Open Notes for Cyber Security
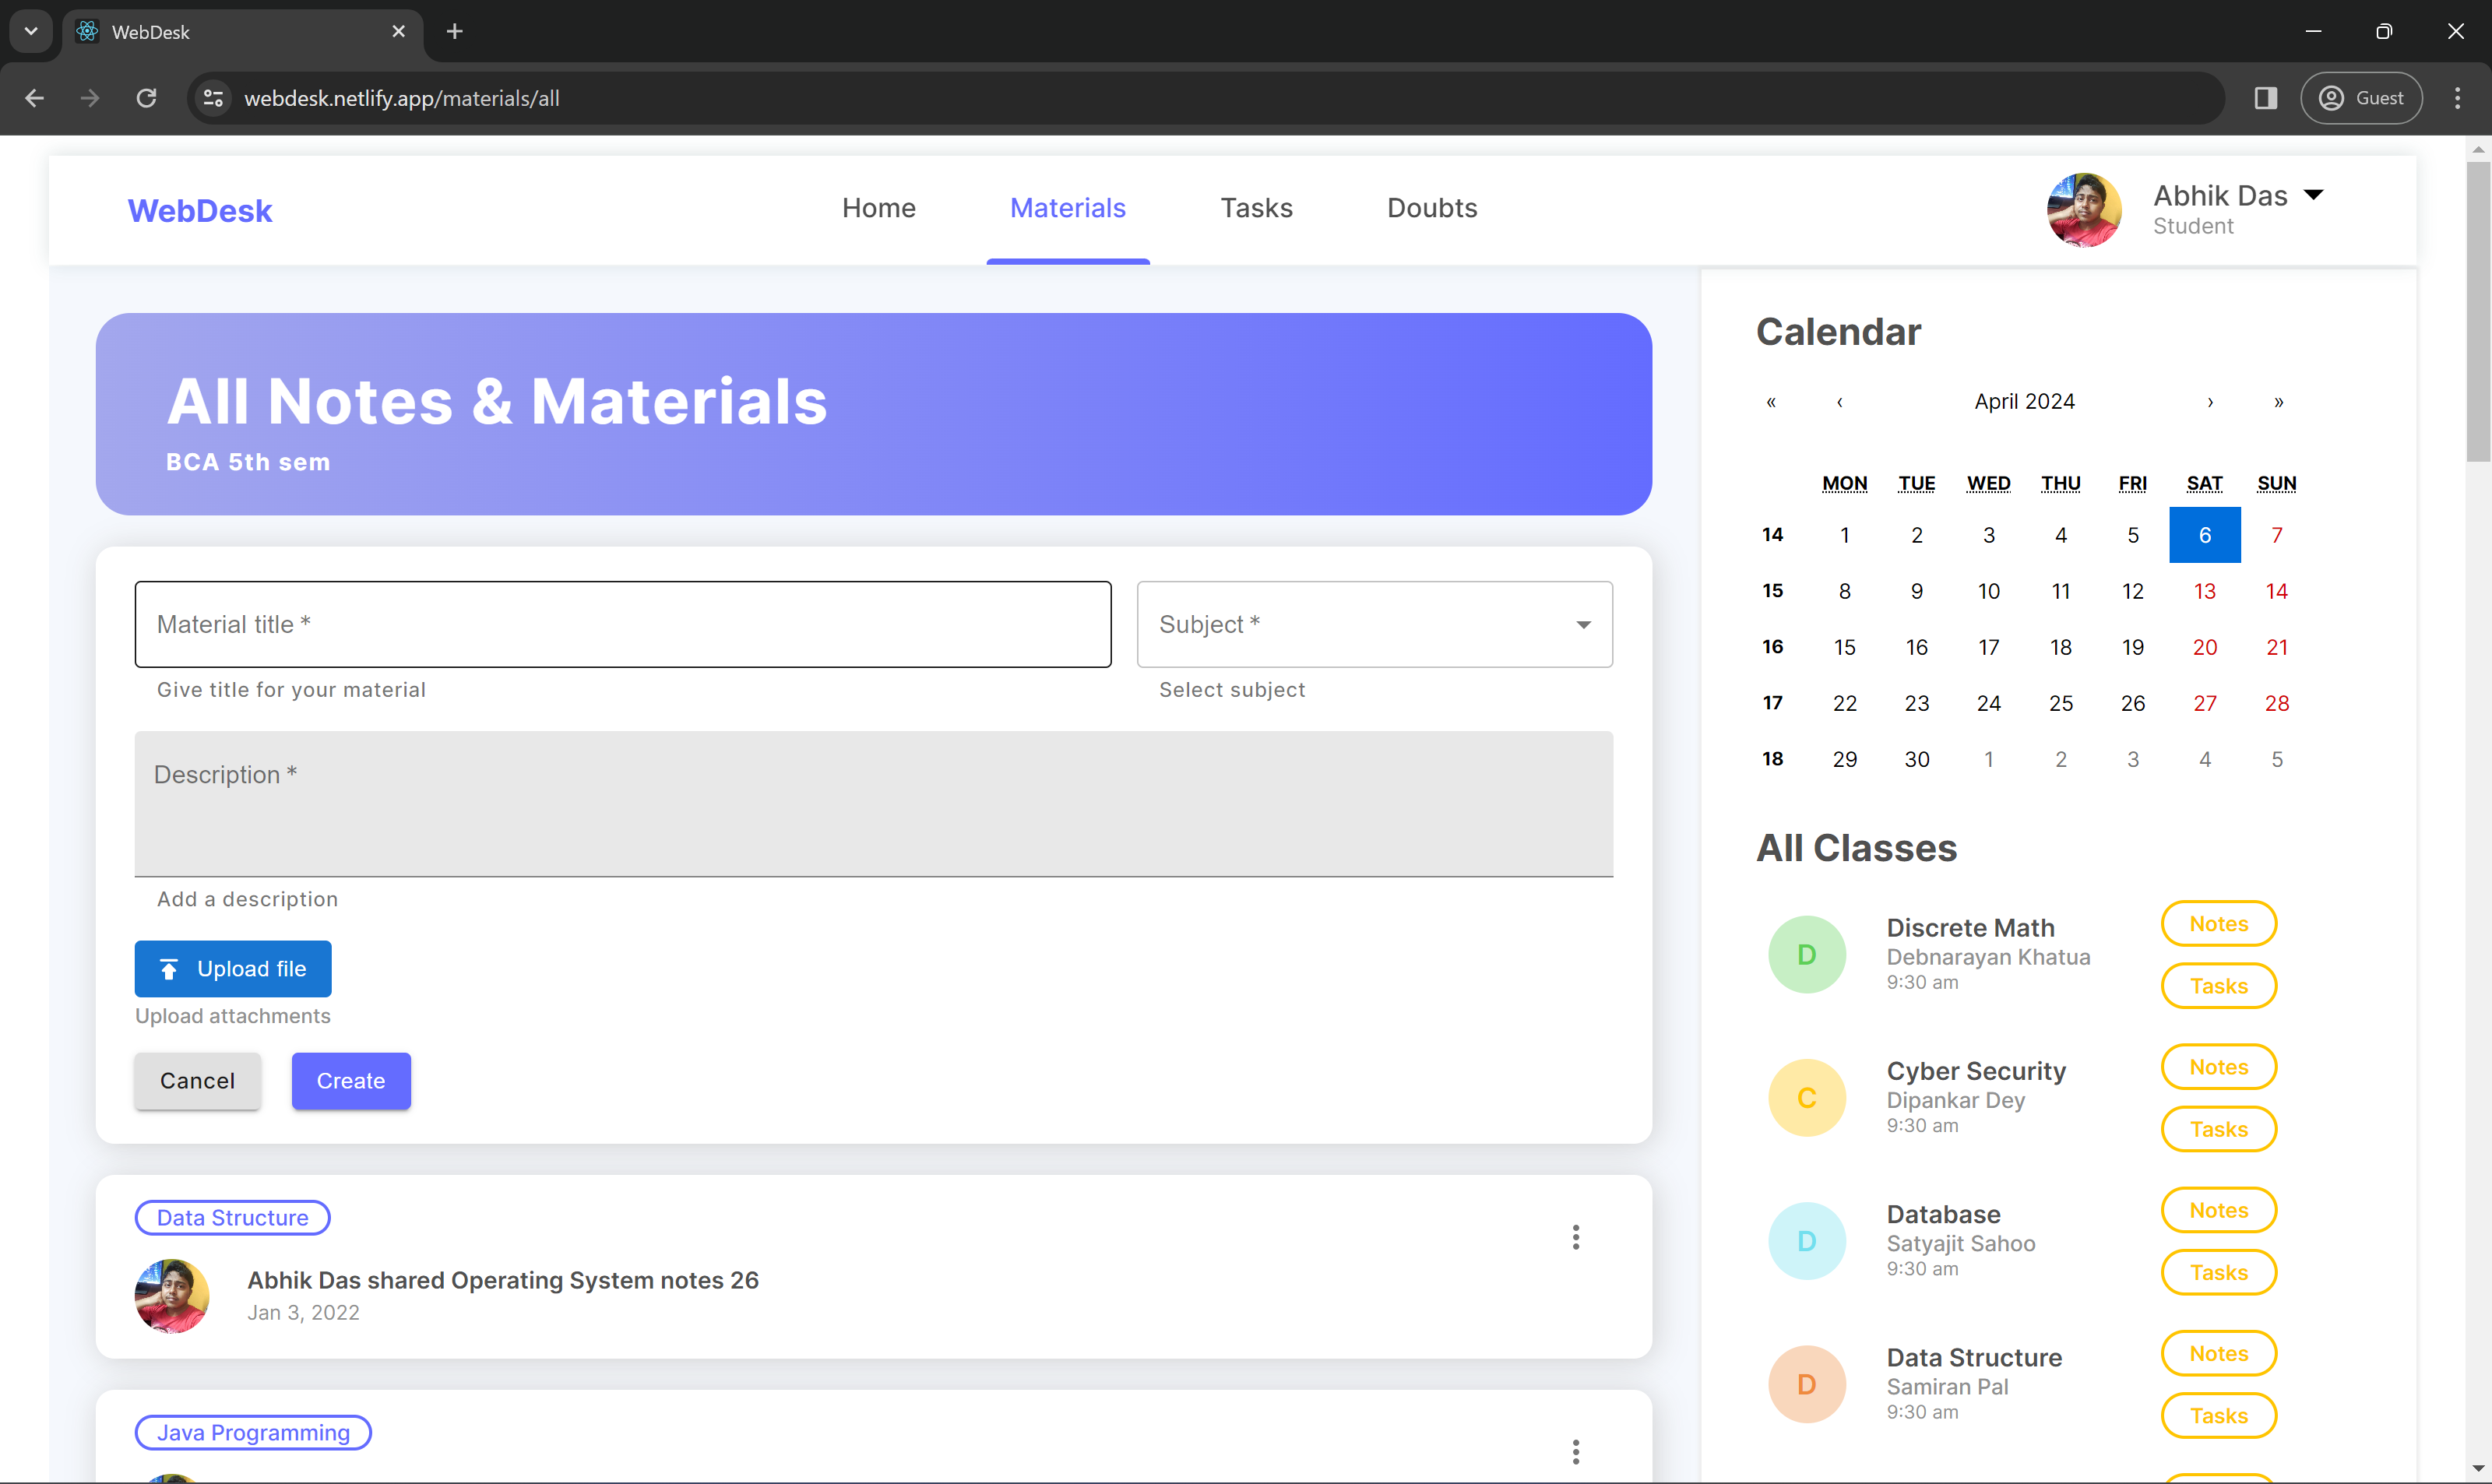The height and width of the screenshot is (1484, 2492). [x=2219, y=1067]
